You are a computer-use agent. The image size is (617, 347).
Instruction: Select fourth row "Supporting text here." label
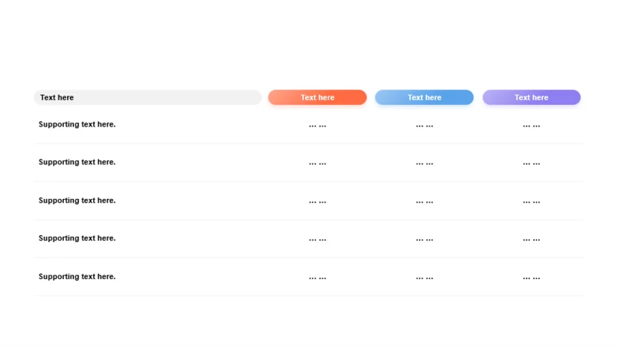coord(77,238)
